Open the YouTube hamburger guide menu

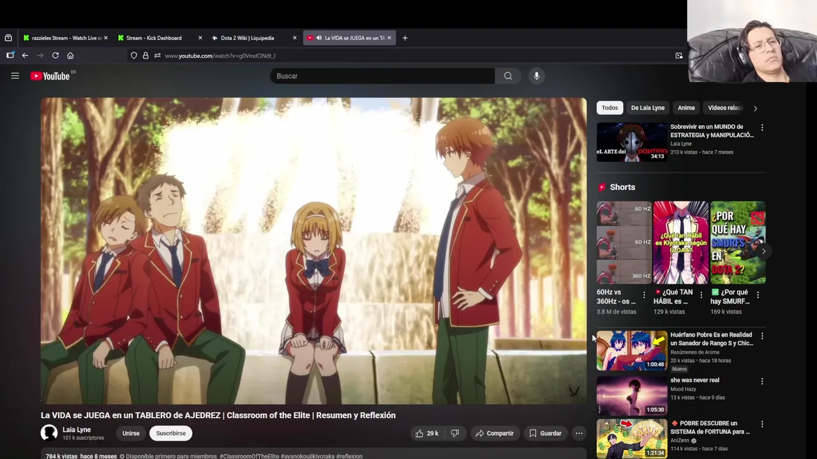(15, 76)
